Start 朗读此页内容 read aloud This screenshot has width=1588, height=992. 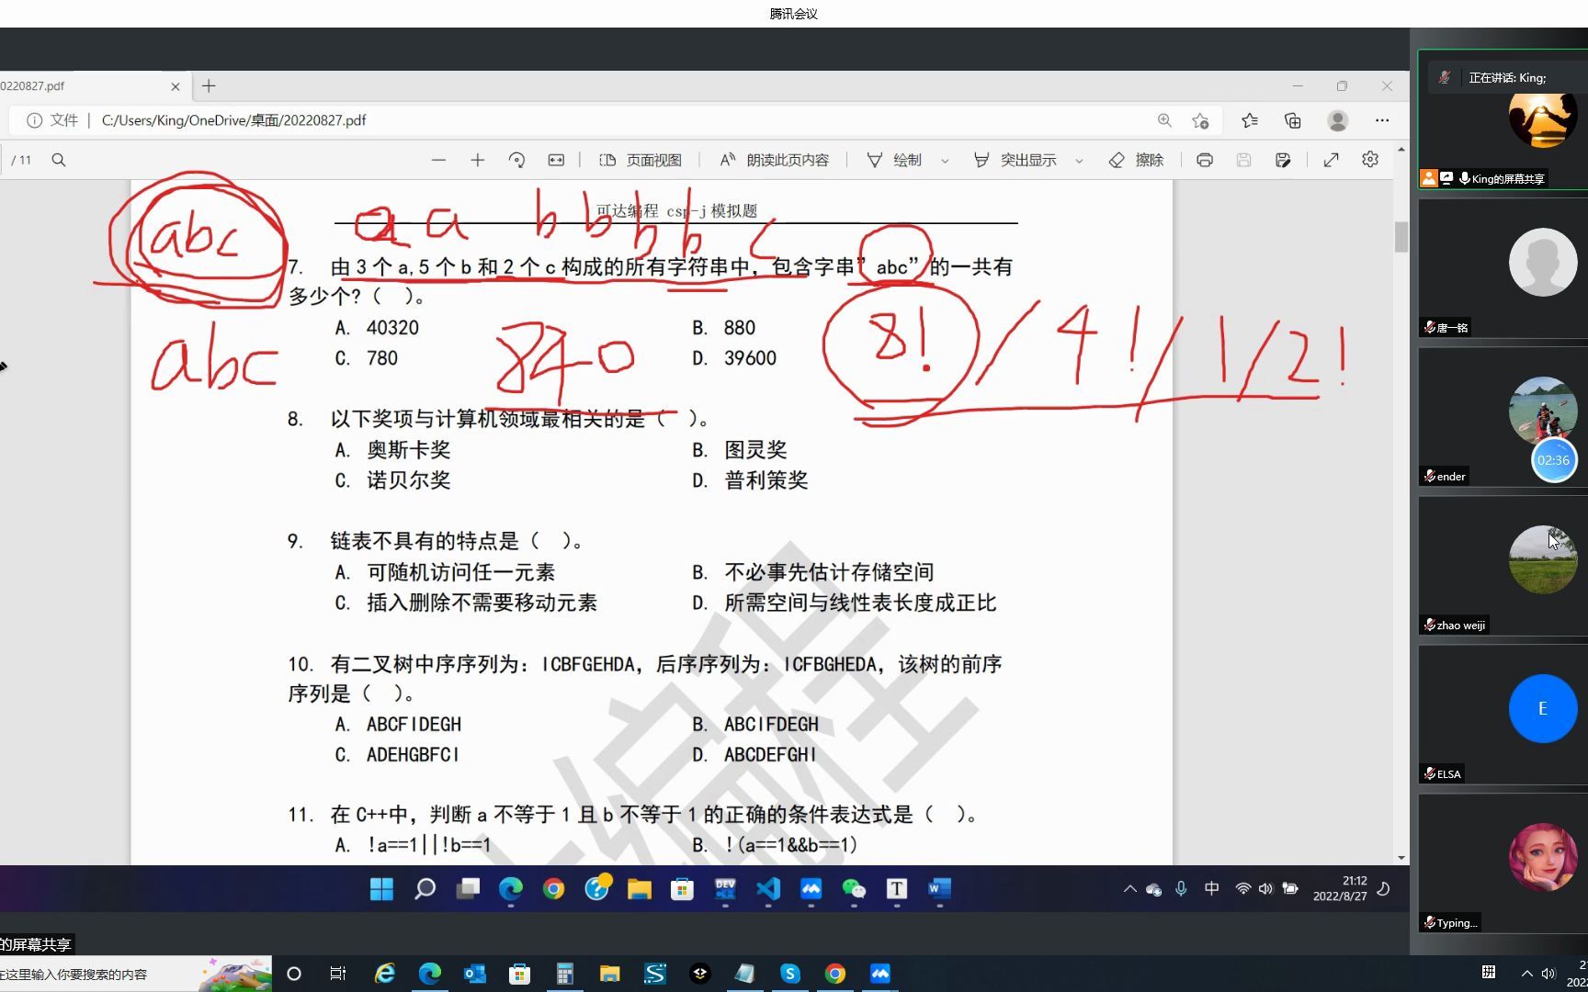point(775,160)
